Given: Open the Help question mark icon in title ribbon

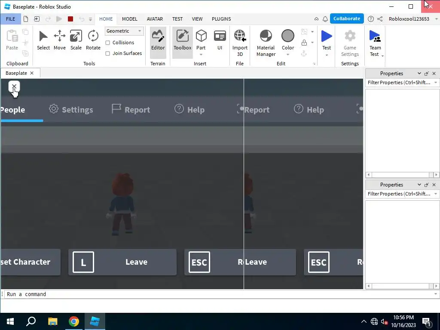Looking at the screenshot, I should coord(371,19).
